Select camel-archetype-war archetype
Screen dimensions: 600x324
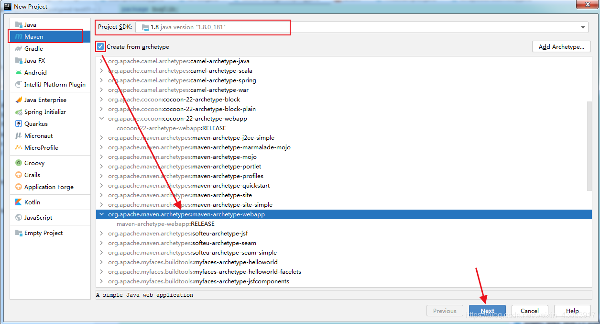click(178, 89)
